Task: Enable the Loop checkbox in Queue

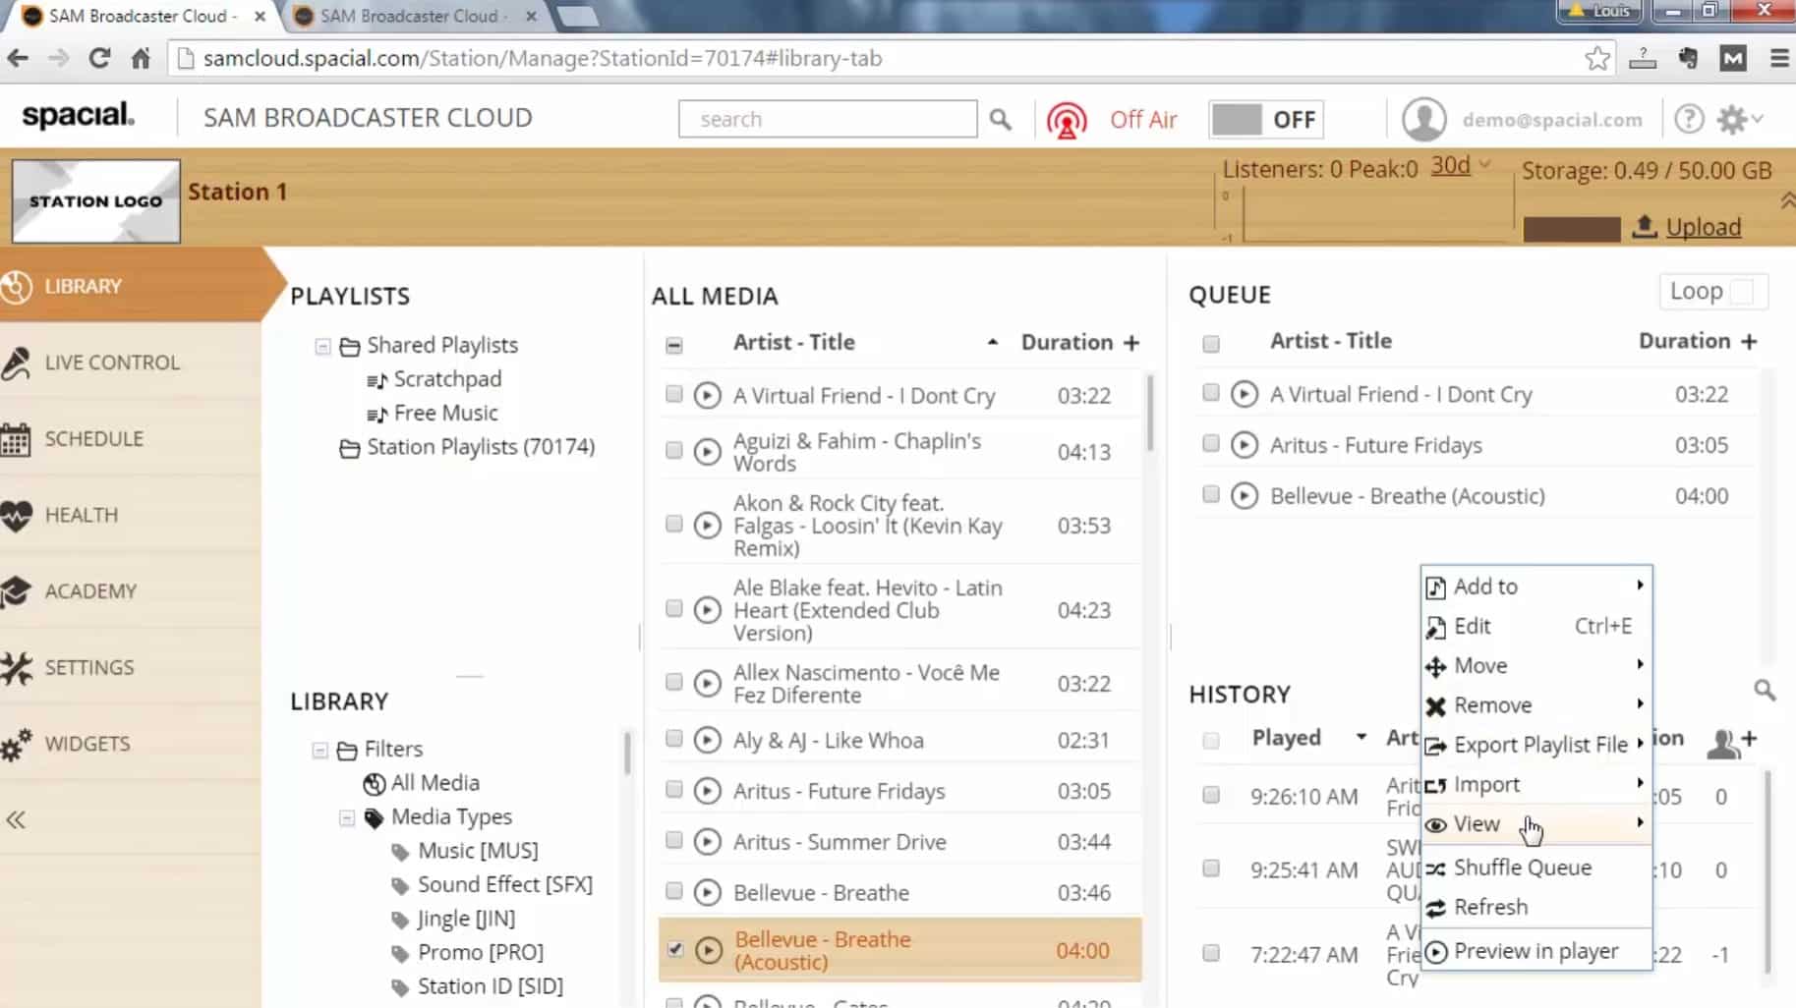Action: (1742, 291)
